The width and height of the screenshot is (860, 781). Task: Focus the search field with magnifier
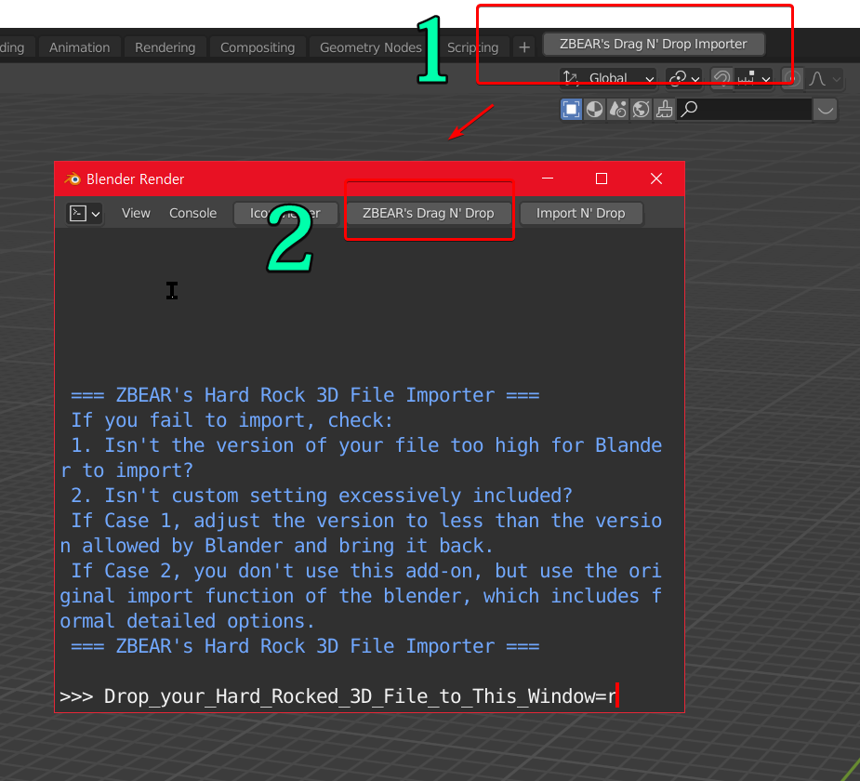(744, 110)
